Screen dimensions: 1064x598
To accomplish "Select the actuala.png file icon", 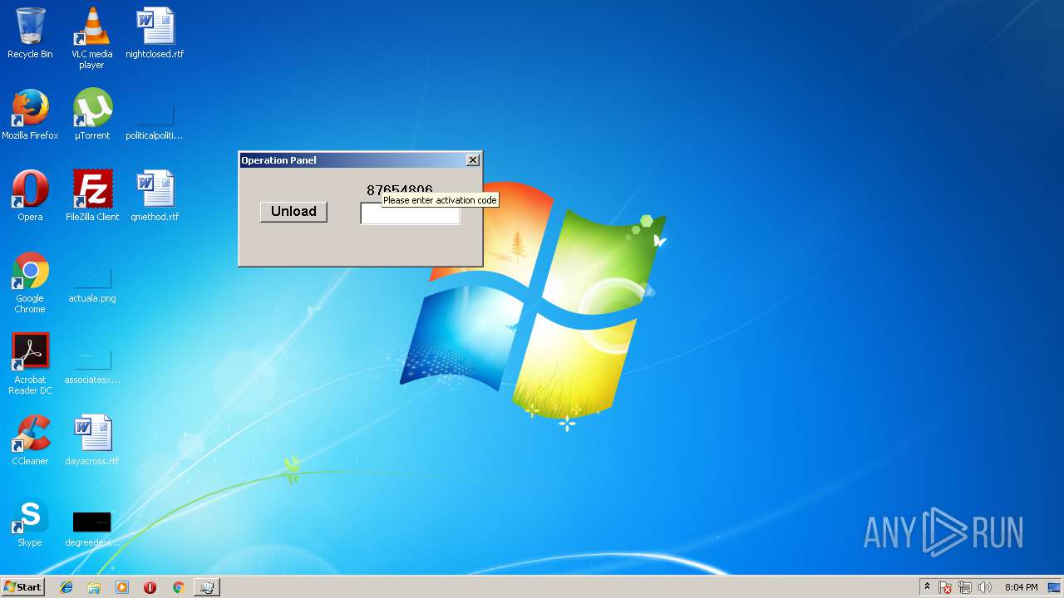I will click(92, 287).
